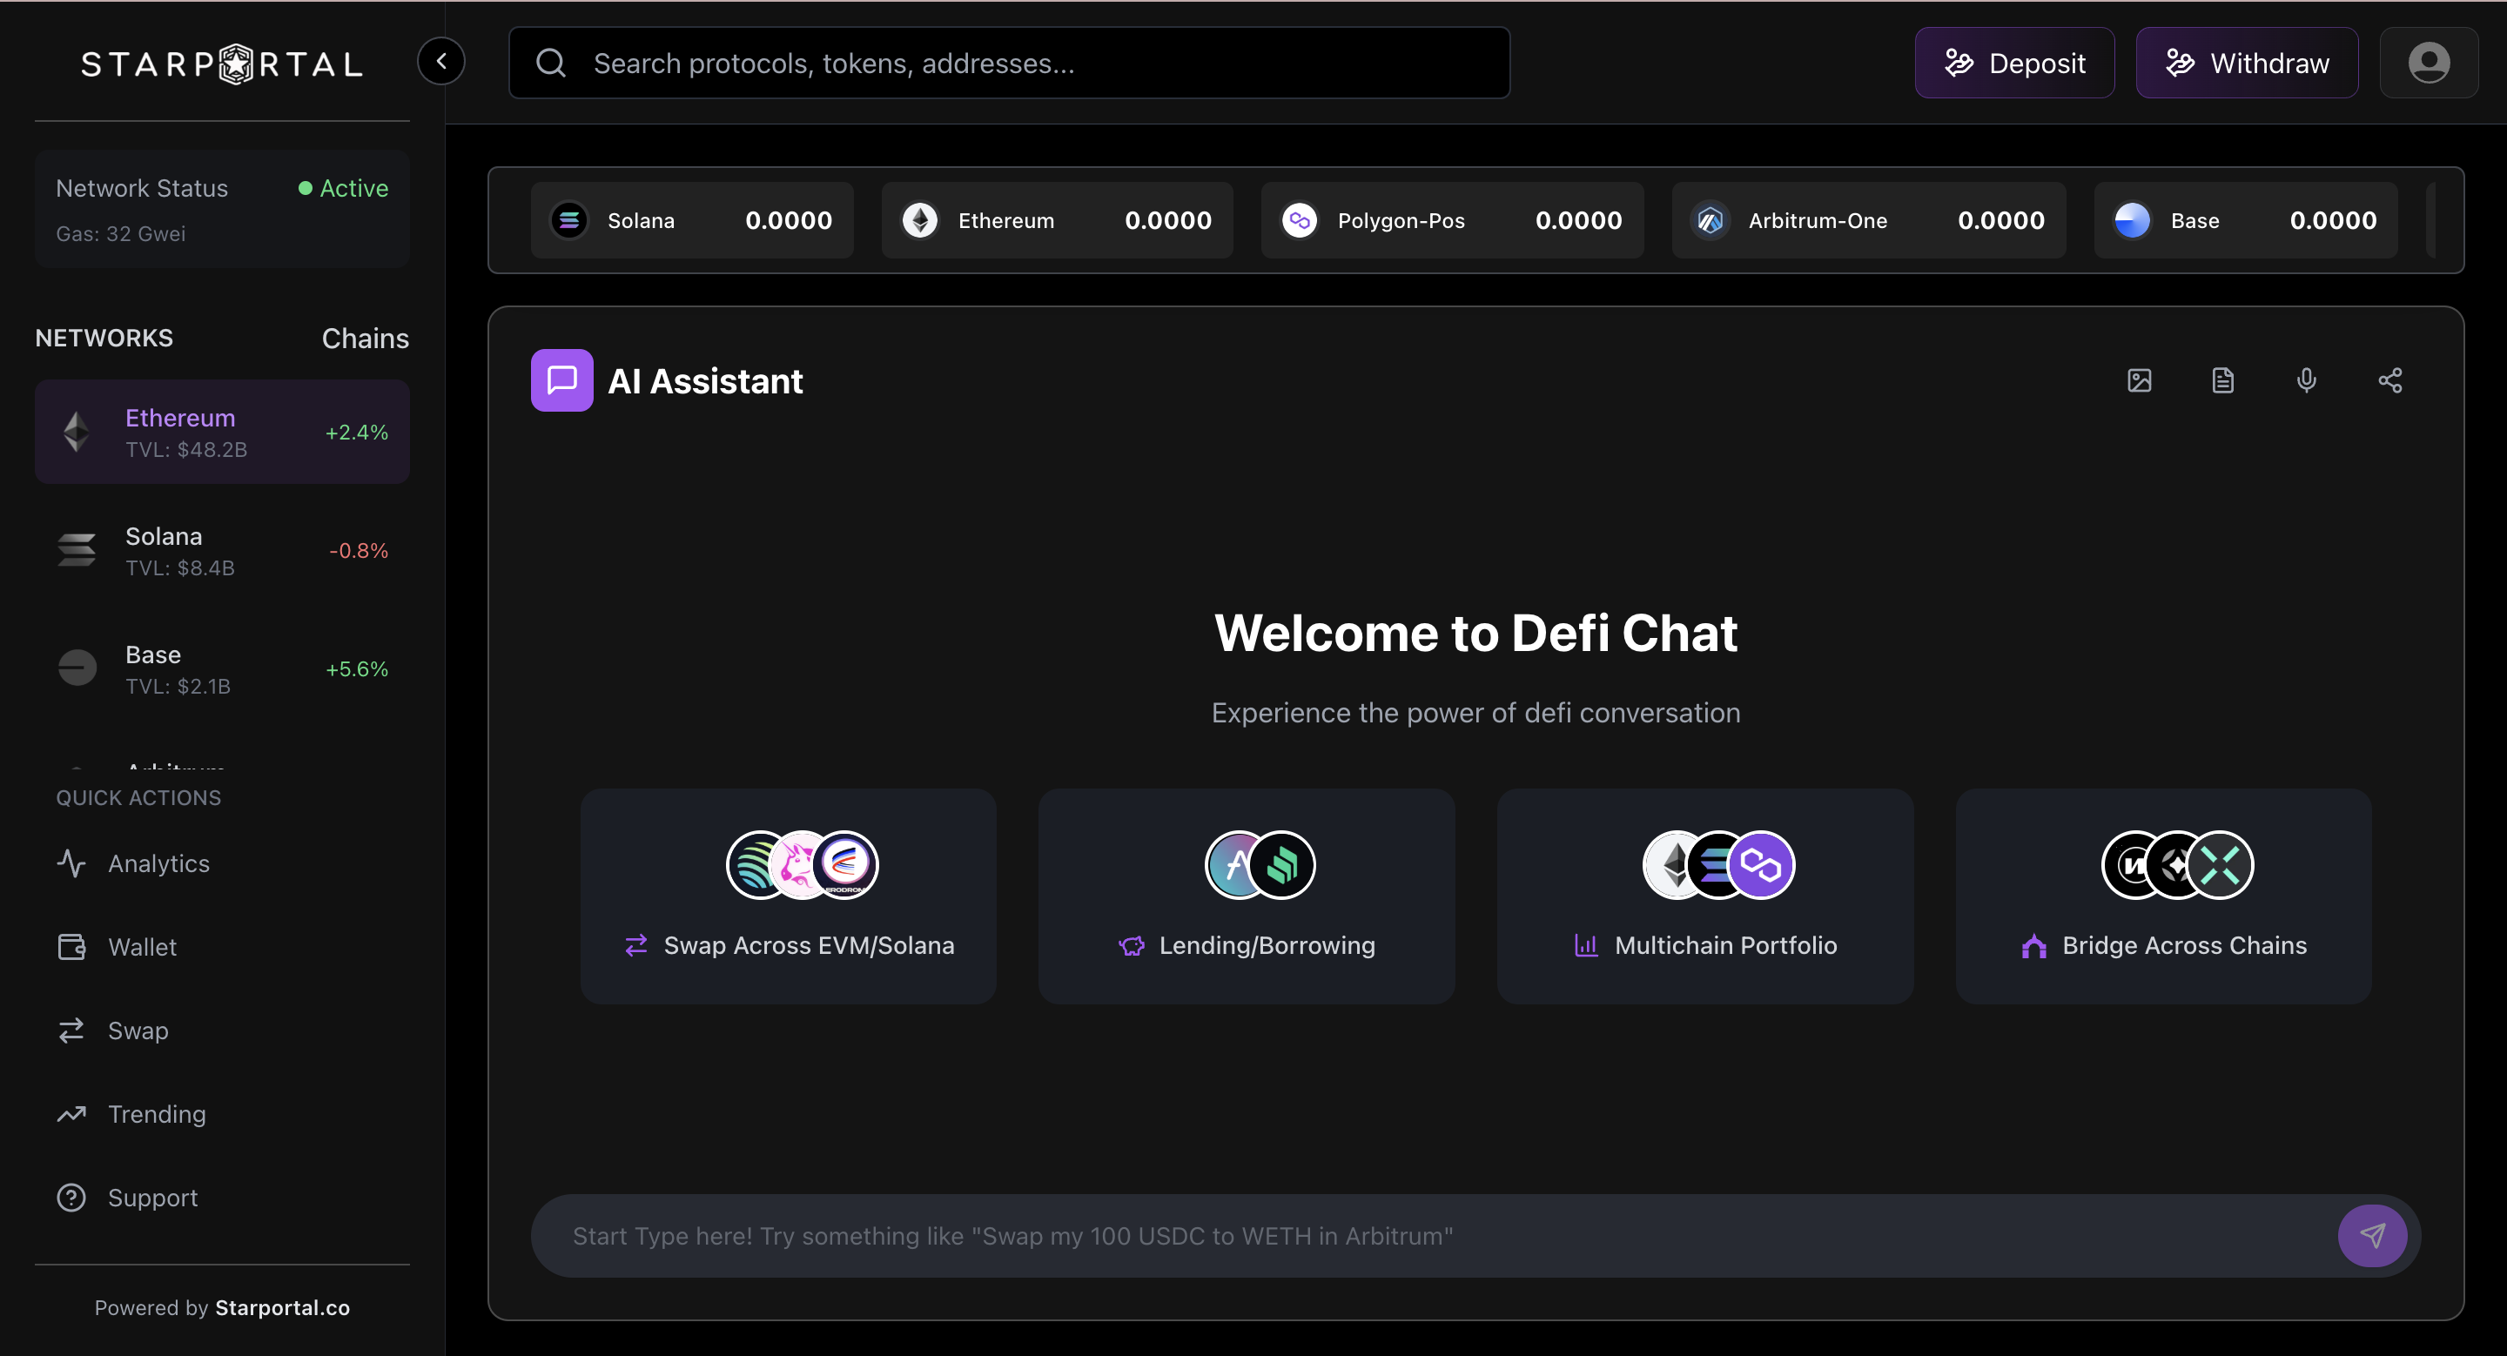
Task: Choose the Multichain Portfolio card
Action: (x=1705, y=896)
